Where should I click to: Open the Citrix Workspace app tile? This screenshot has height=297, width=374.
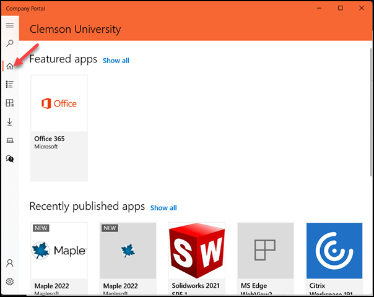pos(334,259)
